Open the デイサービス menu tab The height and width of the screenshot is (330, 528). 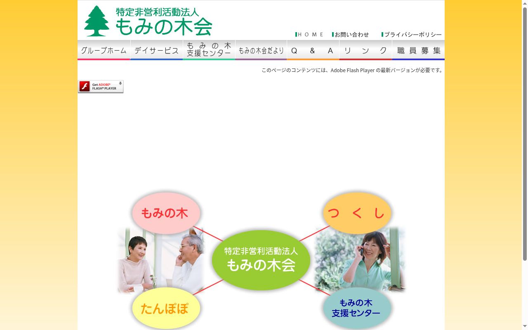[x=157, y=50]
